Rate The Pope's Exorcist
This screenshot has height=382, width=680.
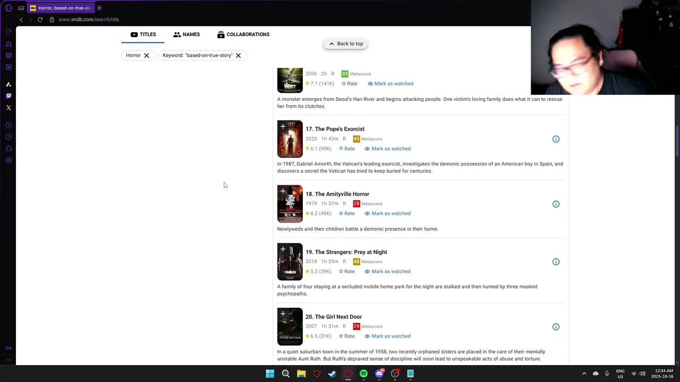coord(347,149)
